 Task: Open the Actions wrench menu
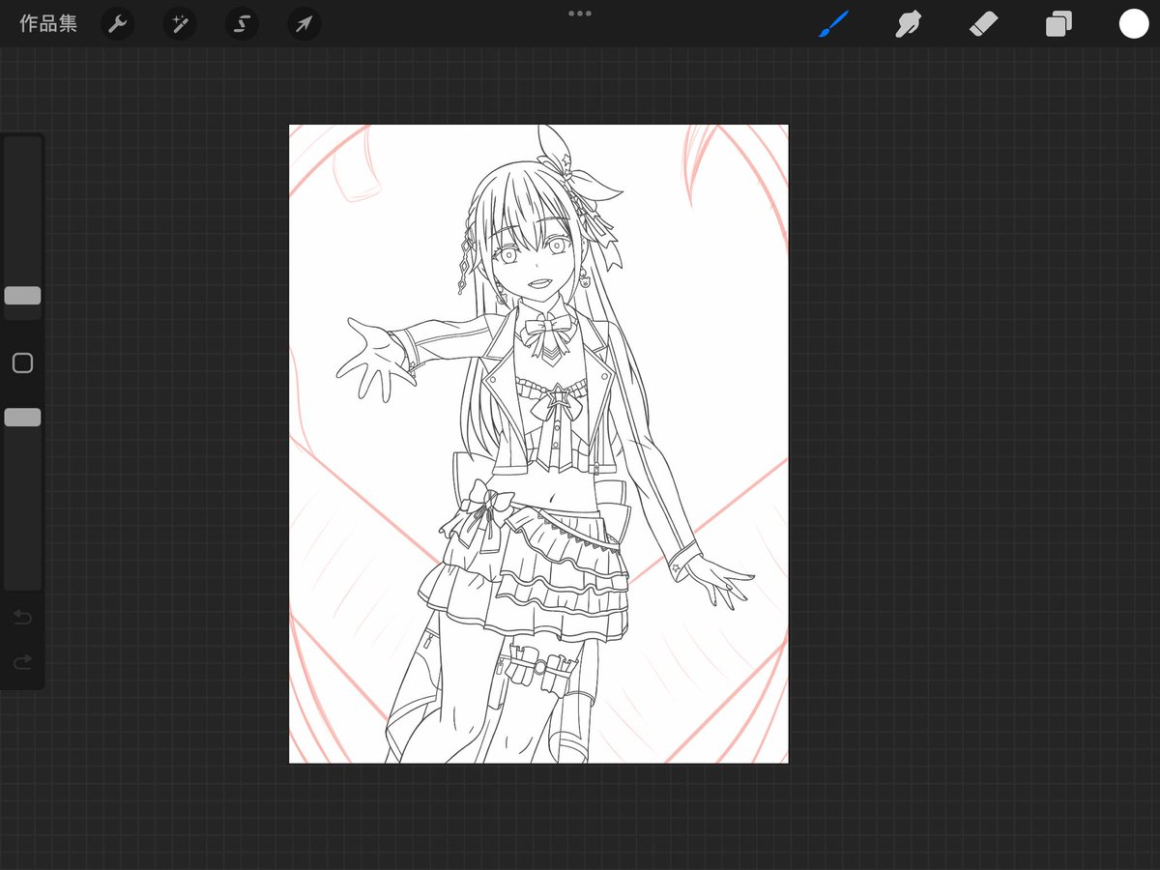118,24
